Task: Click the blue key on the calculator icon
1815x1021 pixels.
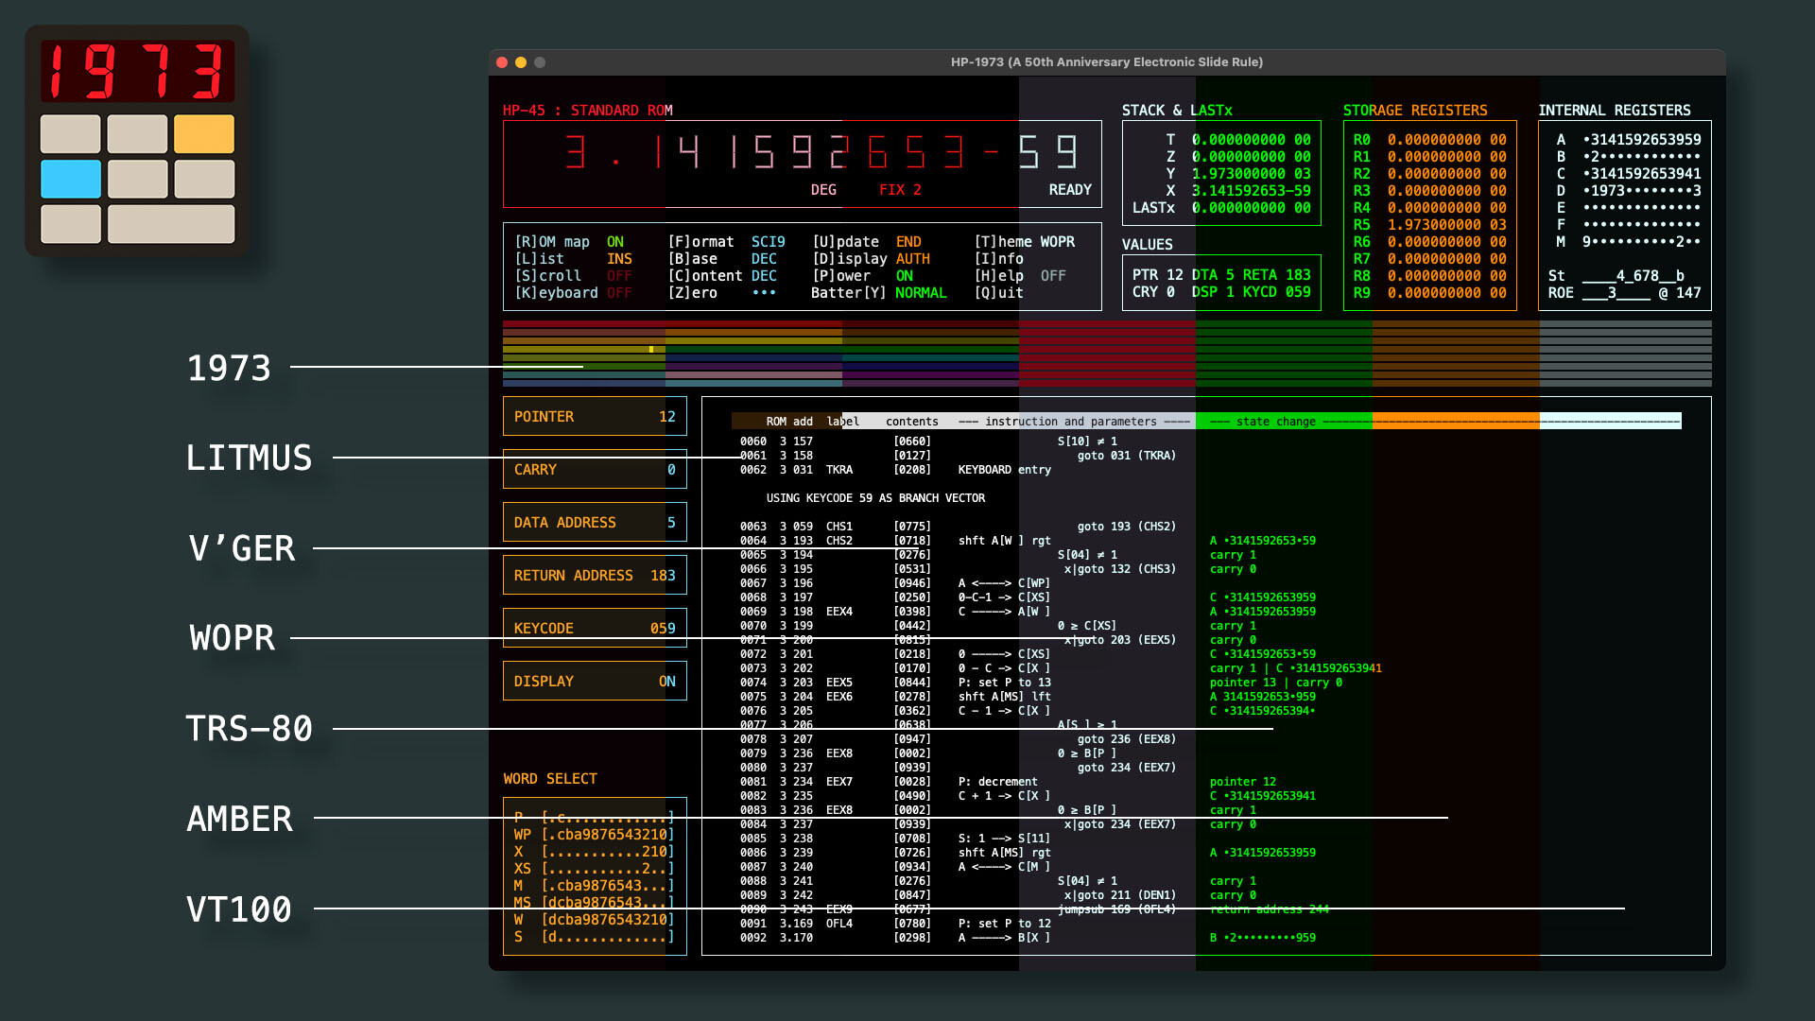Action: 71,179
